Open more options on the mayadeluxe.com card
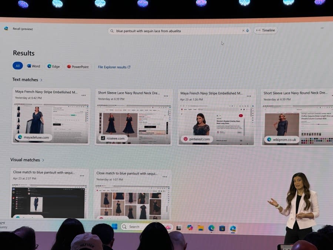333x250 pixels. (x=83, y=95)
